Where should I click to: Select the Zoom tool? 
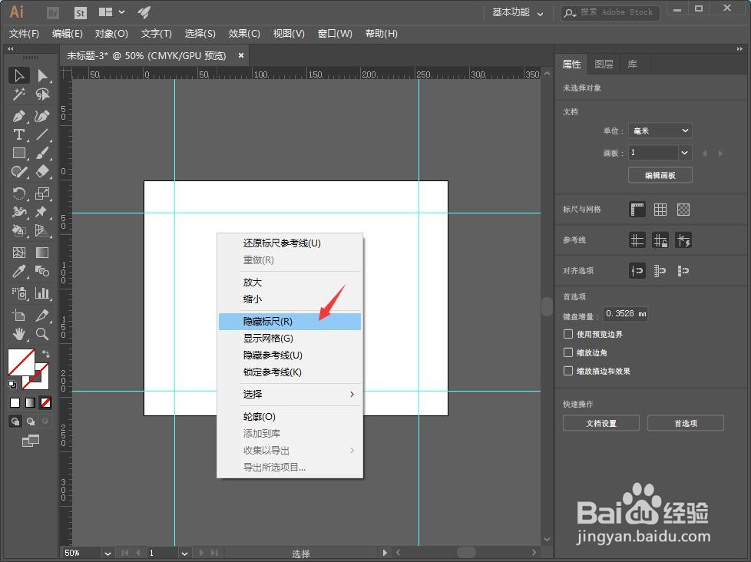(42, 334)
